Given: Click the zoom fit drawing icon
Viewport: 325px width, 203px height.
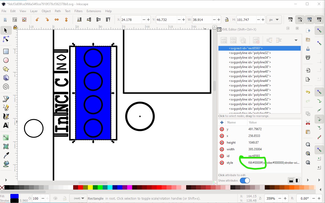Looking at the screenshot, I should tap(308, 153).
